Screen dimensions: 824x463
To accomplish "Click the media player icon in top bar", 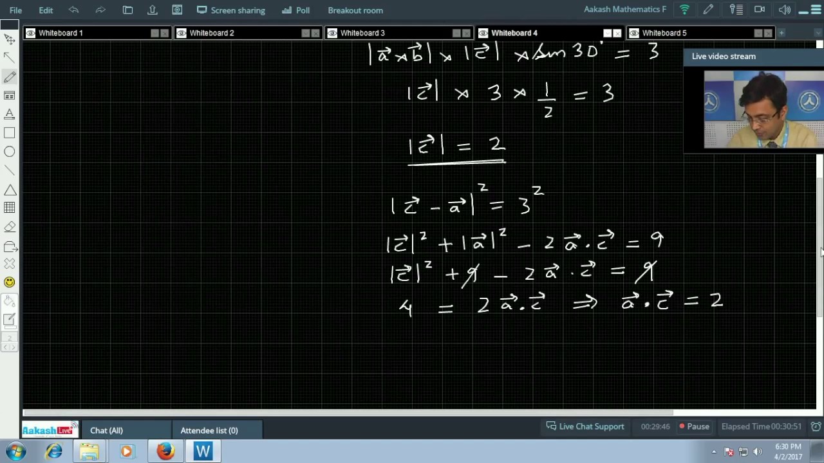I will click(177, 10).
